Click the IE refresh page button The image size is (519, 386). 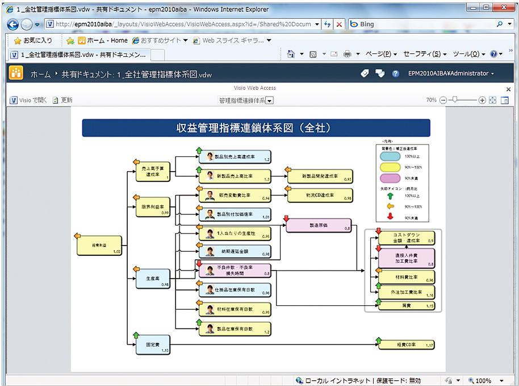pyautogui.click(x=328, y=24)
